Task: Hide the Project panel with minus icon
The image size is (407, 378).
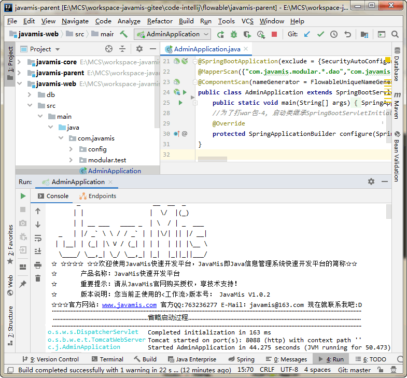Action: click(x=153, y=49)
